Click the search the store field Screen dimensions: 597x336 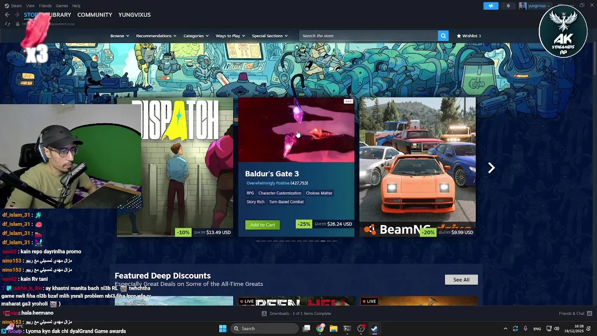coord(368,36)
